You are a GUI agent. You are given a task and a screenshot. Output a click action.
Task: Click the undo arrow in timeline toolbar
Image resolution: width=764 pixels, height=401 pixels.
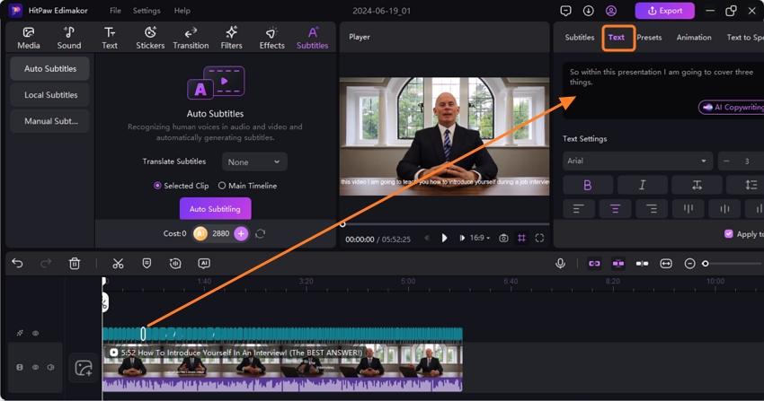tap(17, 264)
